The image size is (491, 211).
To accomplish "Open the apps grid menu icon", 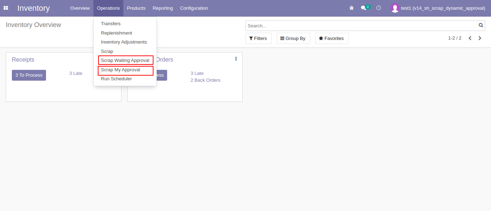I will pos(6,8).
